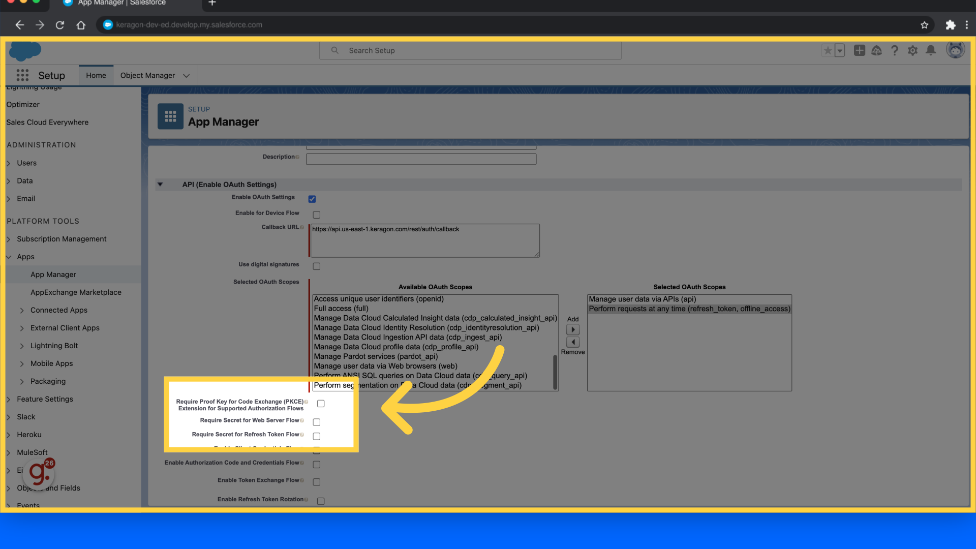976x549 pixels.
Task: Expand the Data tree item
Action: 9,181
